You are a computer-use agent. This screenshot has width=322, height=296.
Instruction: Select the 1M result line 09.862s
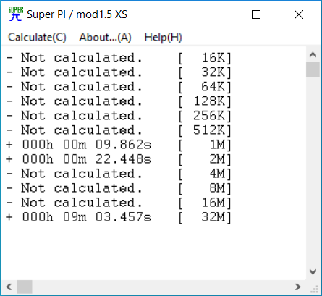tap(119, 145)
